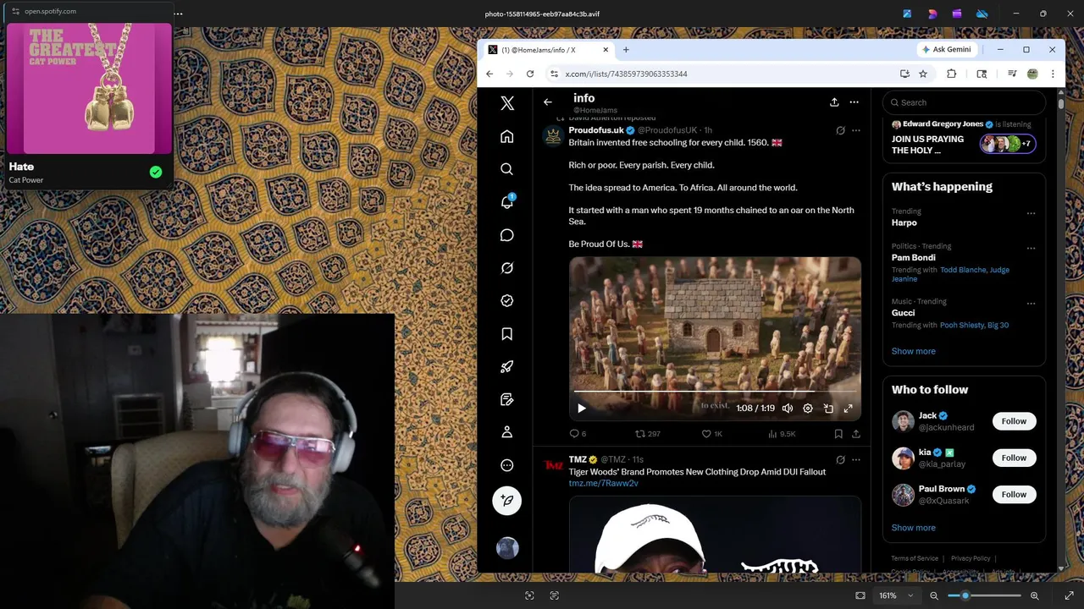This screenshot has height=609, width=1084.
Task: Open options for Harpo trend
Action: click(x=1031, y=213)
